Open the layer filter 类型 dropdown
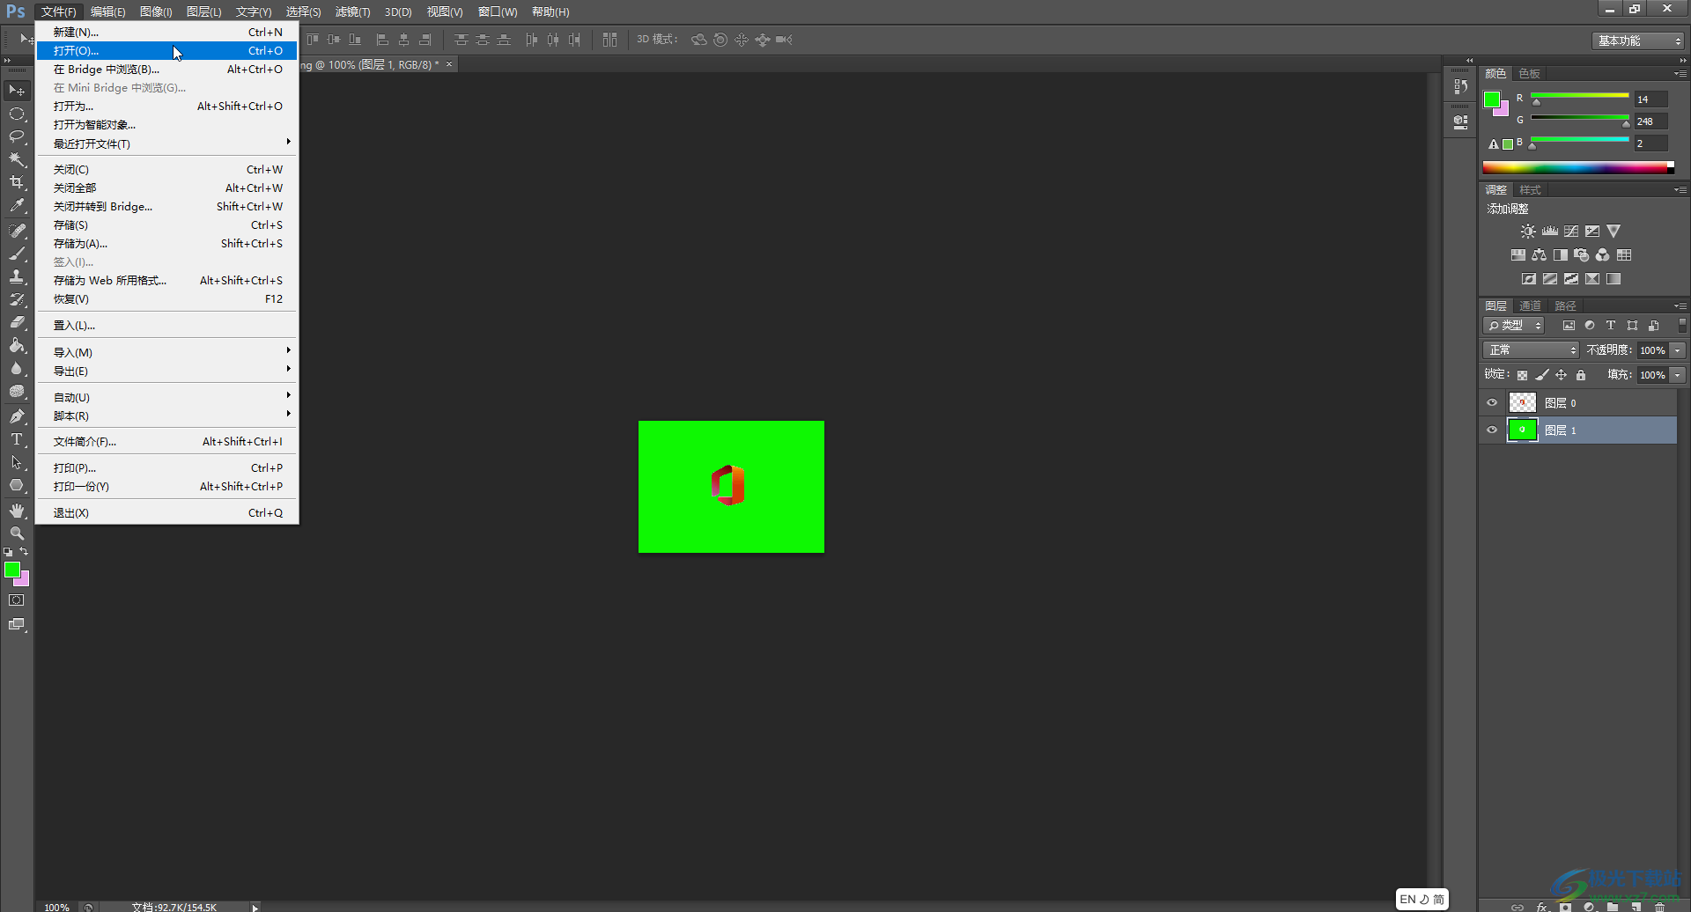Image resolution: width=1691 pixels, height=912 pixels. [x=1514, y=326]
